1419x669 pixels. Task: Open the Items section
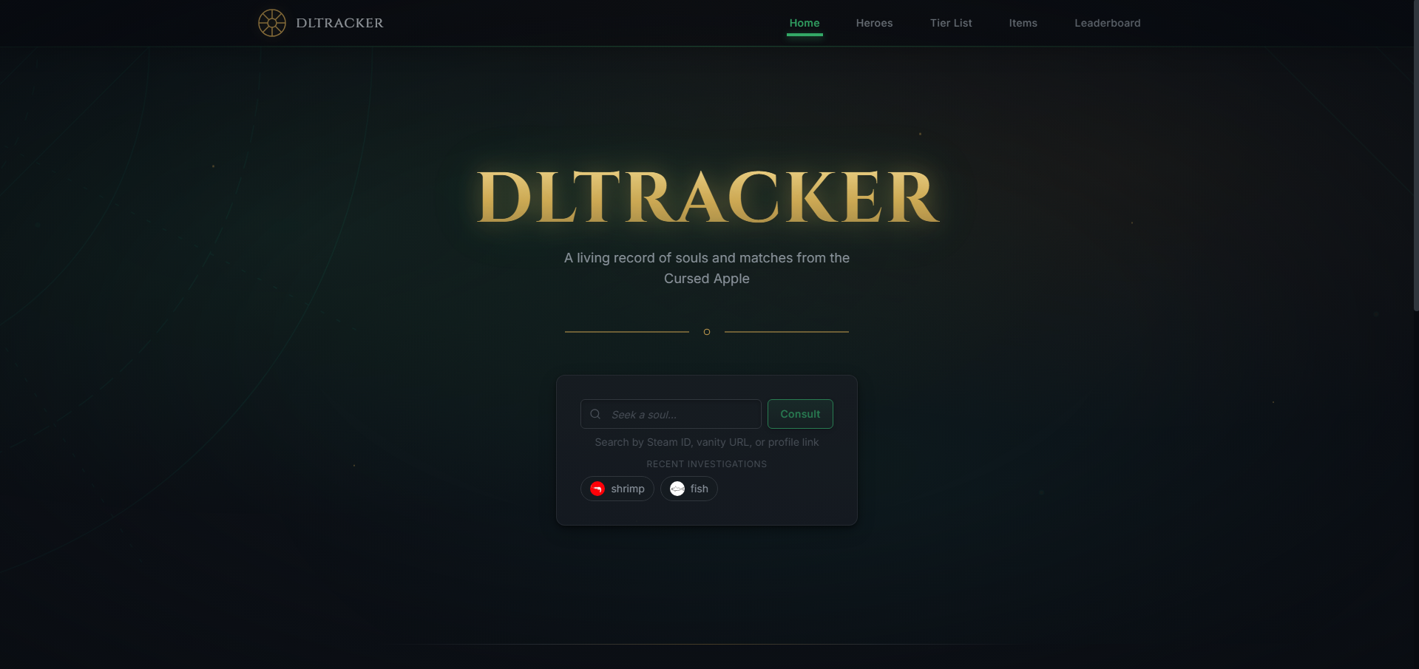tap(1023, 23)
